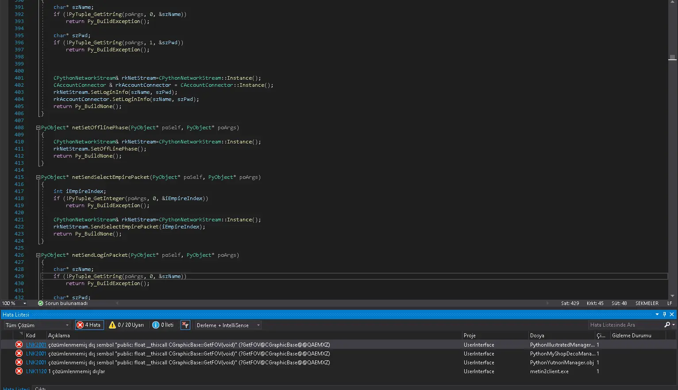Switch to the 'Çıktı' output tab
The image size is (678, 390).
40,388
